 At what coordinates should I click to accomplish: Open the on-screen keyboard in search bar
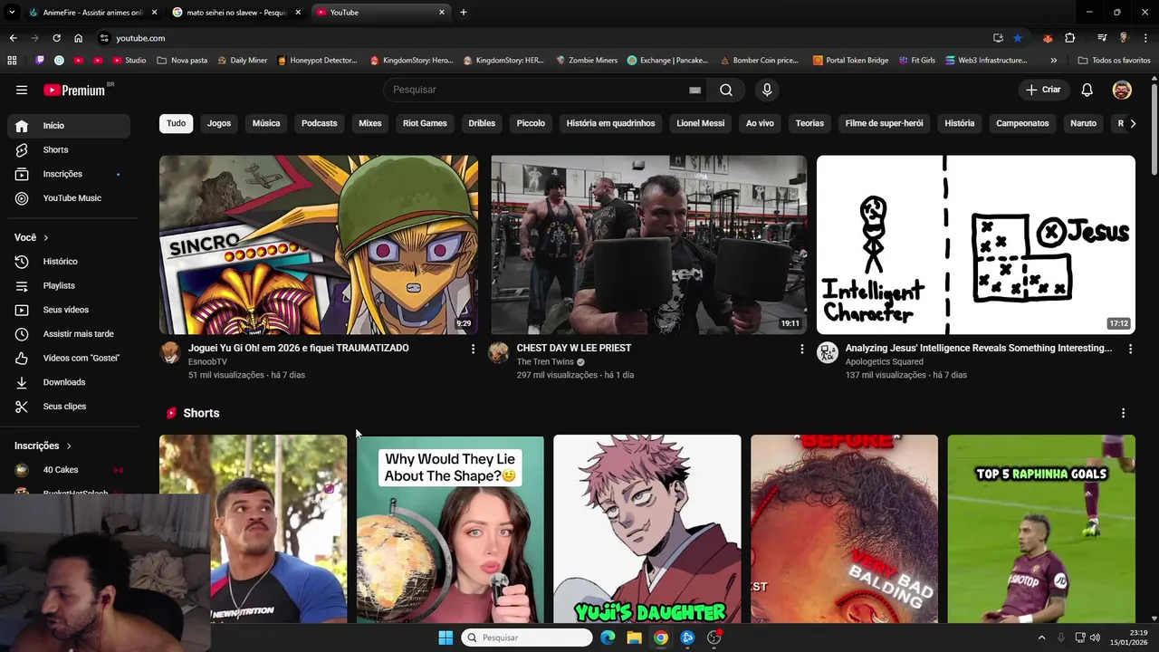point(694,90)
